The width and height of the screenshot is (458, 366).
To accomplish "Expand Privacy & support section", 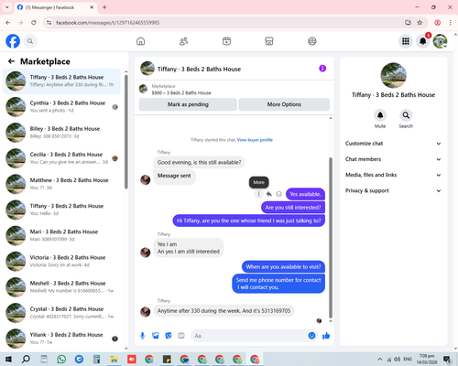I will point(393,191).
